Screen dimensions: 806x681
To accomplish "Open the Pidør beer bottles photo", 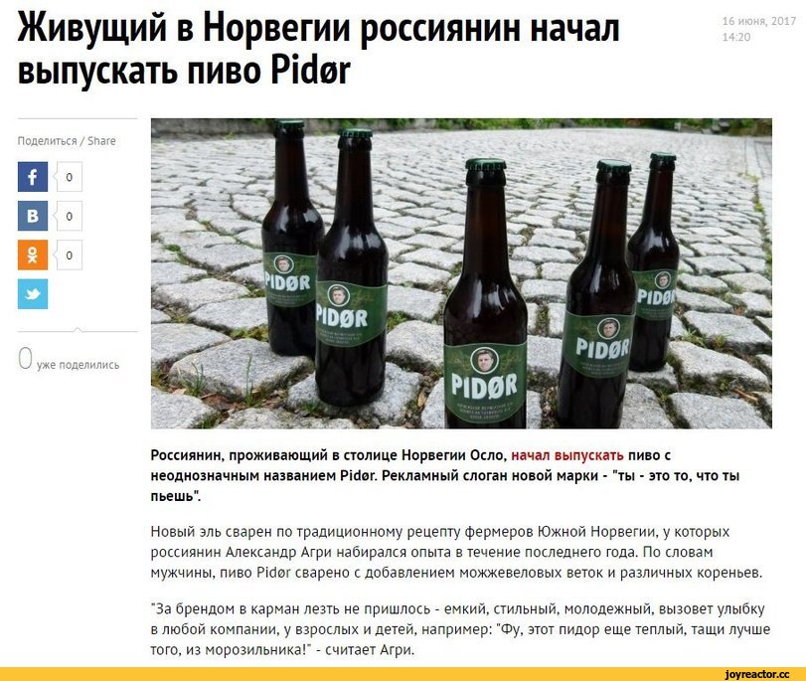I will click(x=461, y=273).
